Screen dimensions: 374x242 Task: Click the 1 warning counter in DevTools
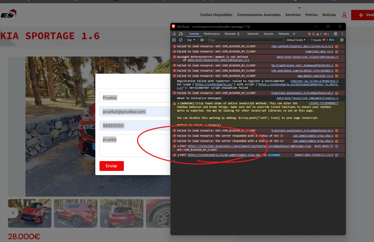coord(319,34)
